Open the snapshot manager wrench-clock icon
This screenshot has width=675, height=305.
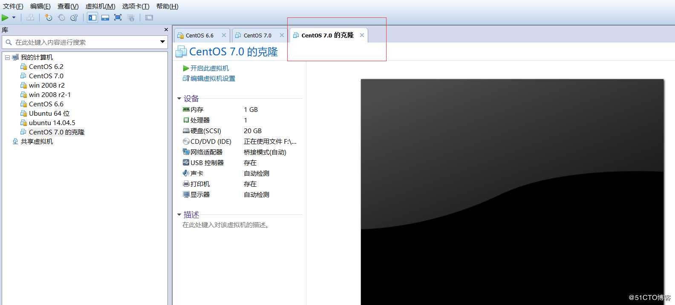(x=74, y=17)
